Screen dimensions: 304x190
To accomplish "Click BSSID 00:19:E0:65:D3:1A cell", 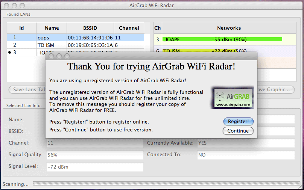I will click(90, 45).
